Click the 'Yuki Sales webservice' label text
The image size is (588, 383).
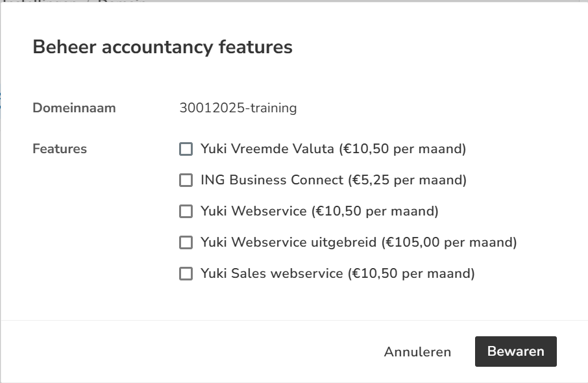point(271,274)
